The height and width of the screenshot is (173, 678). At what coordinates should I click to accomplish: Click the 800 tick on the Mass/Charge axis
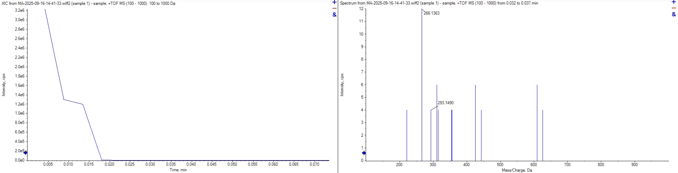point(601,165)
